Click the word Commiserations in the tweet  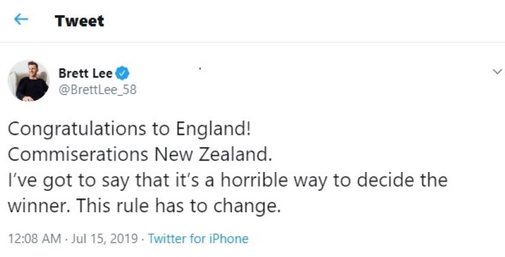pyautogui.click(x=78, y=154)
